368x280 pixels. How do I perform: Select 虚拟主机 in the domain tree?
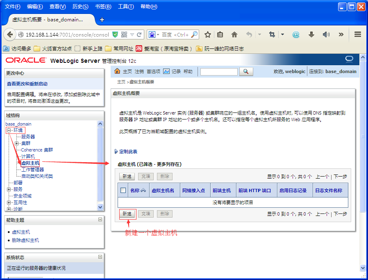click(30, 163)
